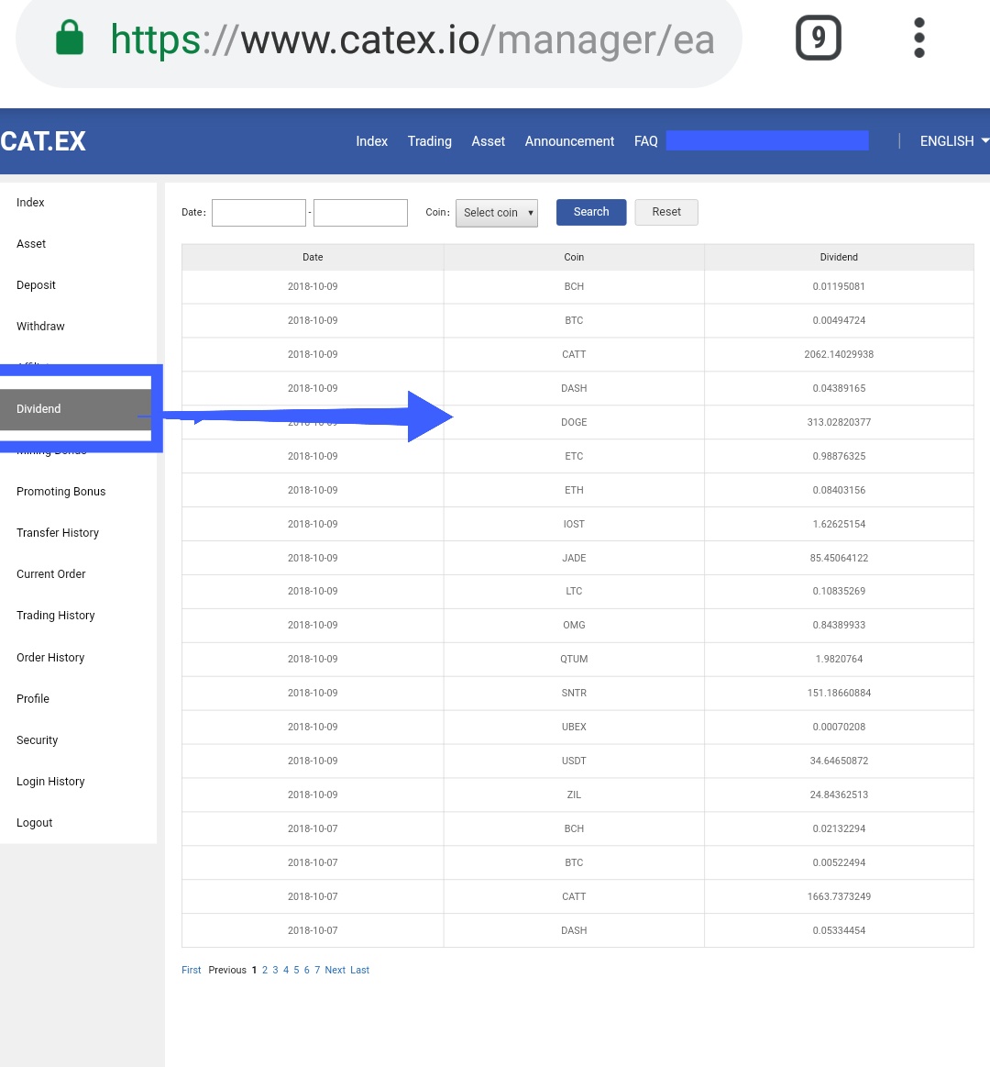Go to page 3 of results
The width and height of the screenshot is (990, 1067).
(275, 971)
